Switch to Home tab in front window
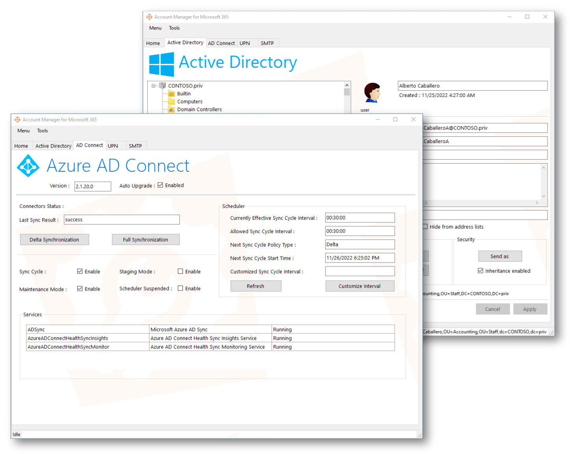Screen dimensions: 570x454 (21, 146)
